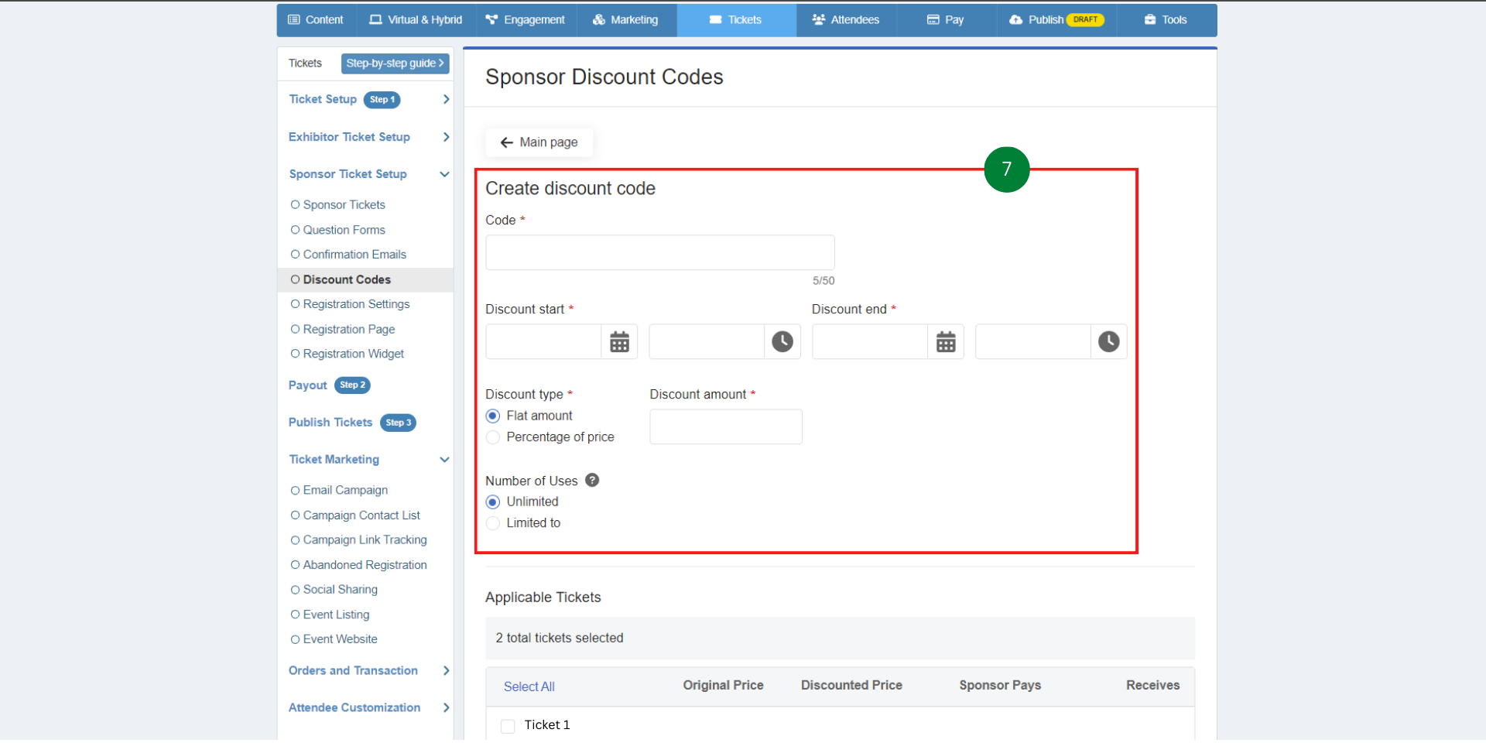Open the Payout link

(x=308, y=385)
